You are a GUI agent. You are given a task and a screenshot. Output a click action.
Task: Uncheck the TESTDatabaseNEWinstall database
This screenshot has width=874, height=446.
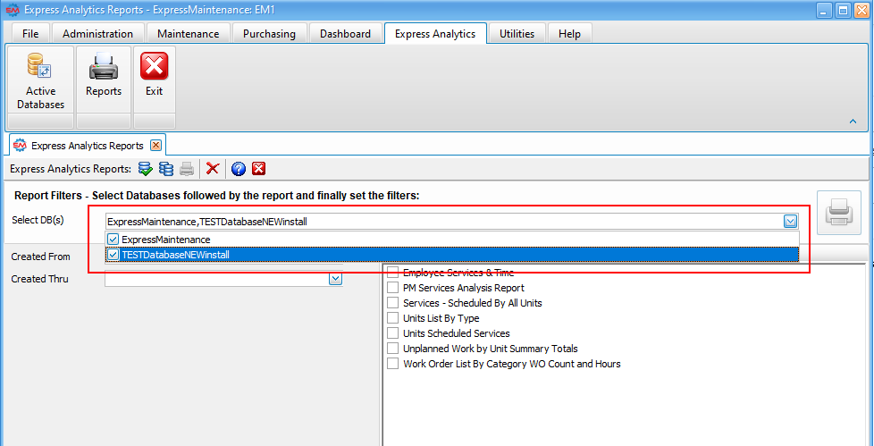pyautogui.click(x=113, y=255)
